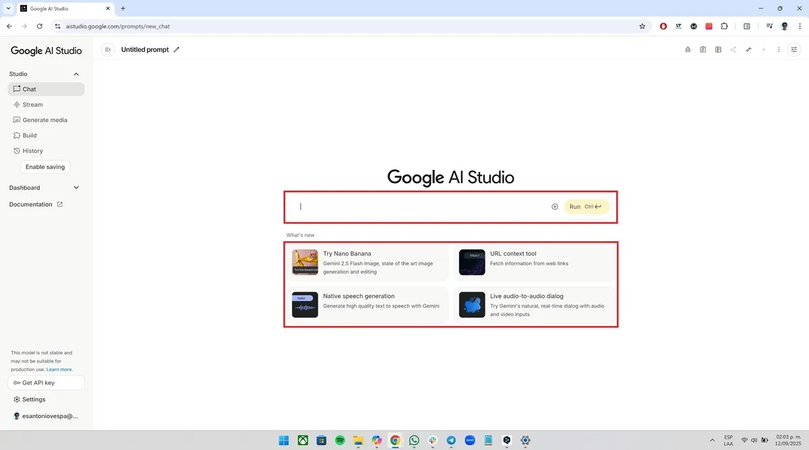
Task: Select Chat in the Studio sidebar
Action: point(28,89)
